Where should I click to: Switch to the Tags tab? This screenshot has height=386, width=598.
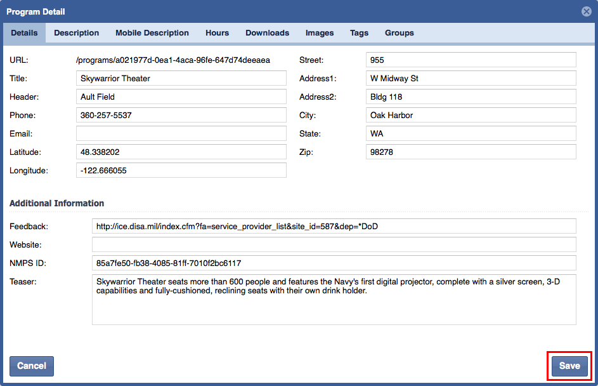[359, 33]
